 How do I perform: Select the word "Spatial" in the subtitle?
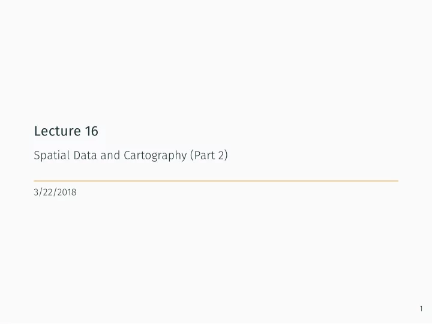tap(52, 156)
